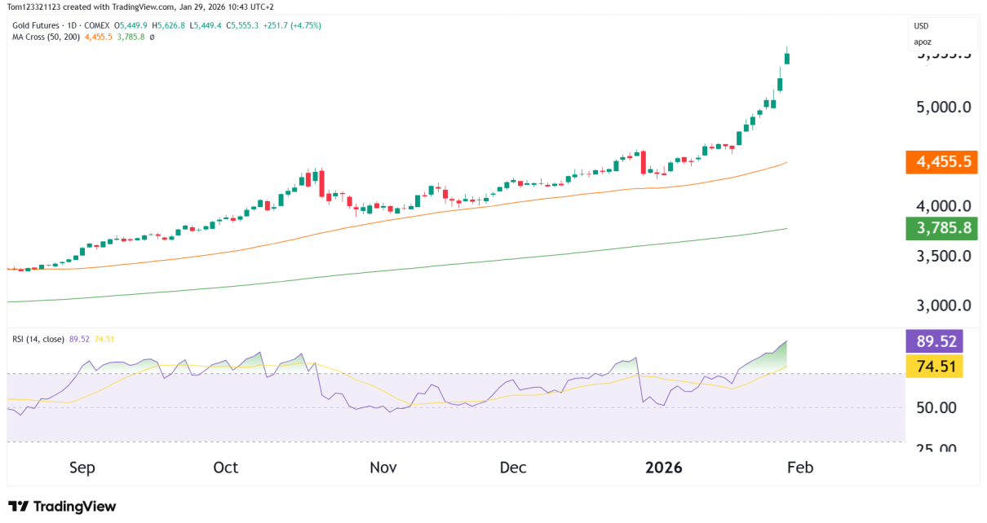This screenshot has height=523, width=987.
Task: Click the close value C5,555.3 in legend
Action: coord(244,25)
